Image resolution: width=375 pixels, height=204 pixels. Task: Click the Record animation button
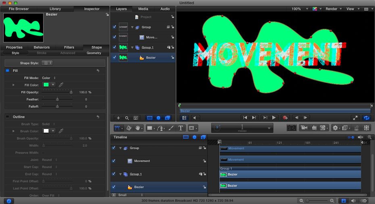click(285, 117)
